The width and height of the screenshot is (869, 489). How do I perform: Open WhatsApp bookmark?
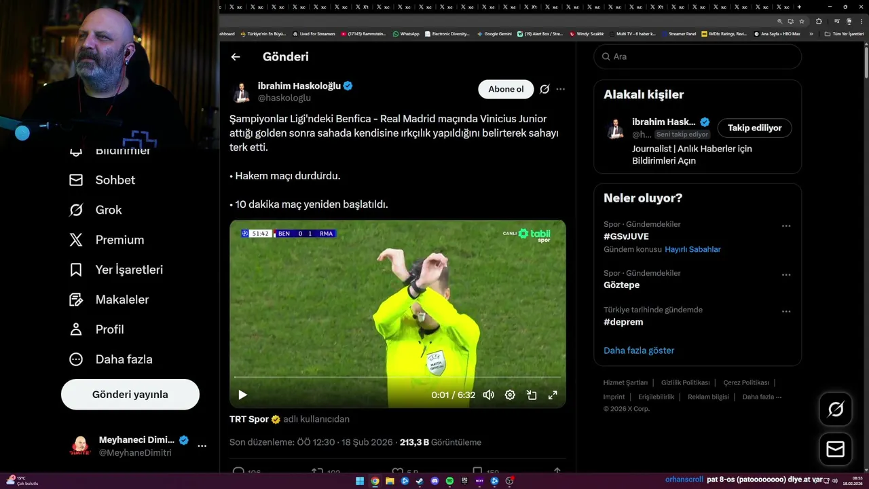pyautogui.click(x=406, y=34)
